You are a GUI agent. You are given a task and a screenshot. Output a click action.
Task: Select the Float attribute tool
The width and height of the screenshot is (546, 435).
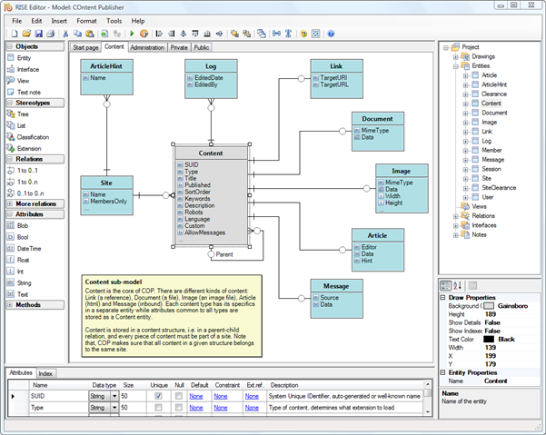[x=23, y=260]
